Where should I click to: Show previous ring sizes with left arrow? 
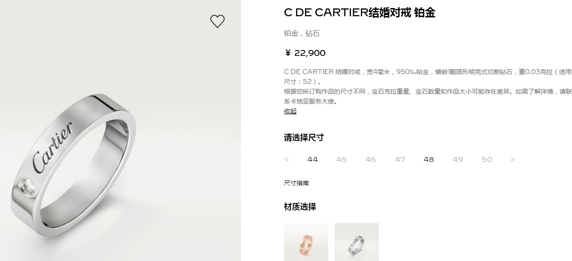click(287, 160)
